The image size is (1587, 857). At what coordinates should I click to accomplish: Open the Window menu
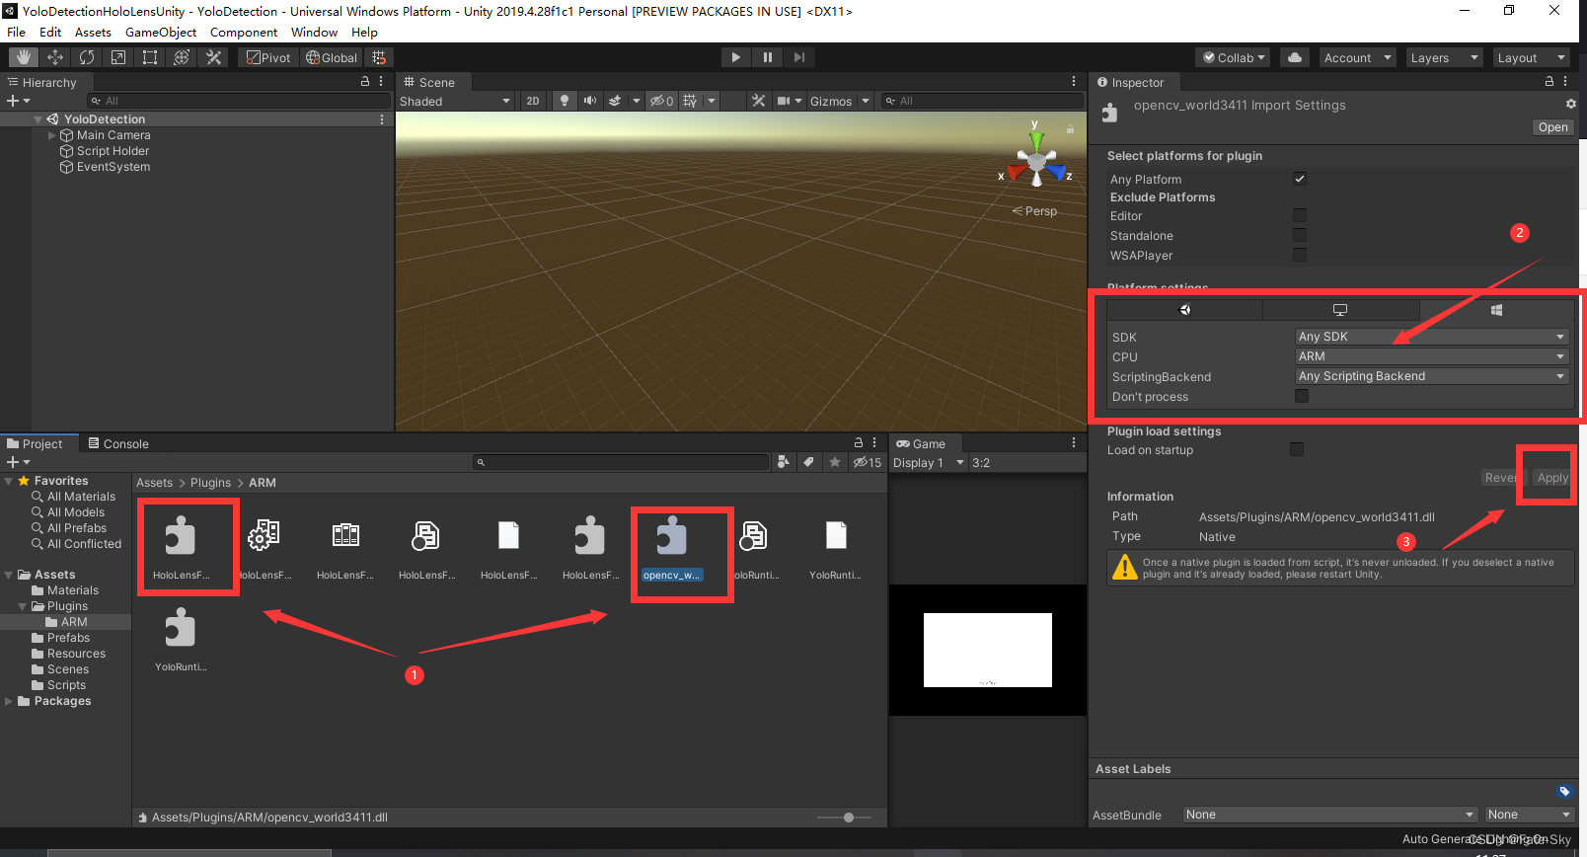314,32
